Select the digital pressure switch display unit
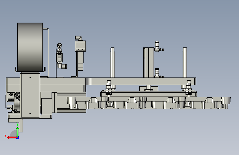Viewport: 239px width, 155px height. tap(80, 46)
